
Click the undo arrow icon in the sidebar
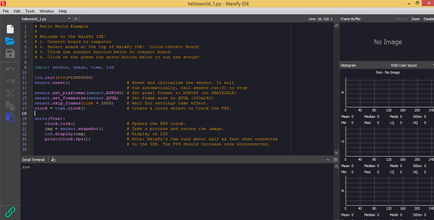click(10, 69)
